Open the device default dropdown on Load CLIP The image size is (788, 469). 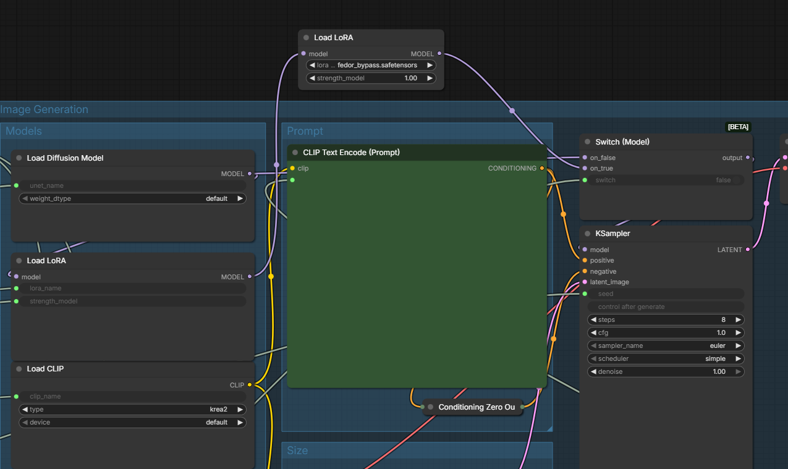(132, 423)
